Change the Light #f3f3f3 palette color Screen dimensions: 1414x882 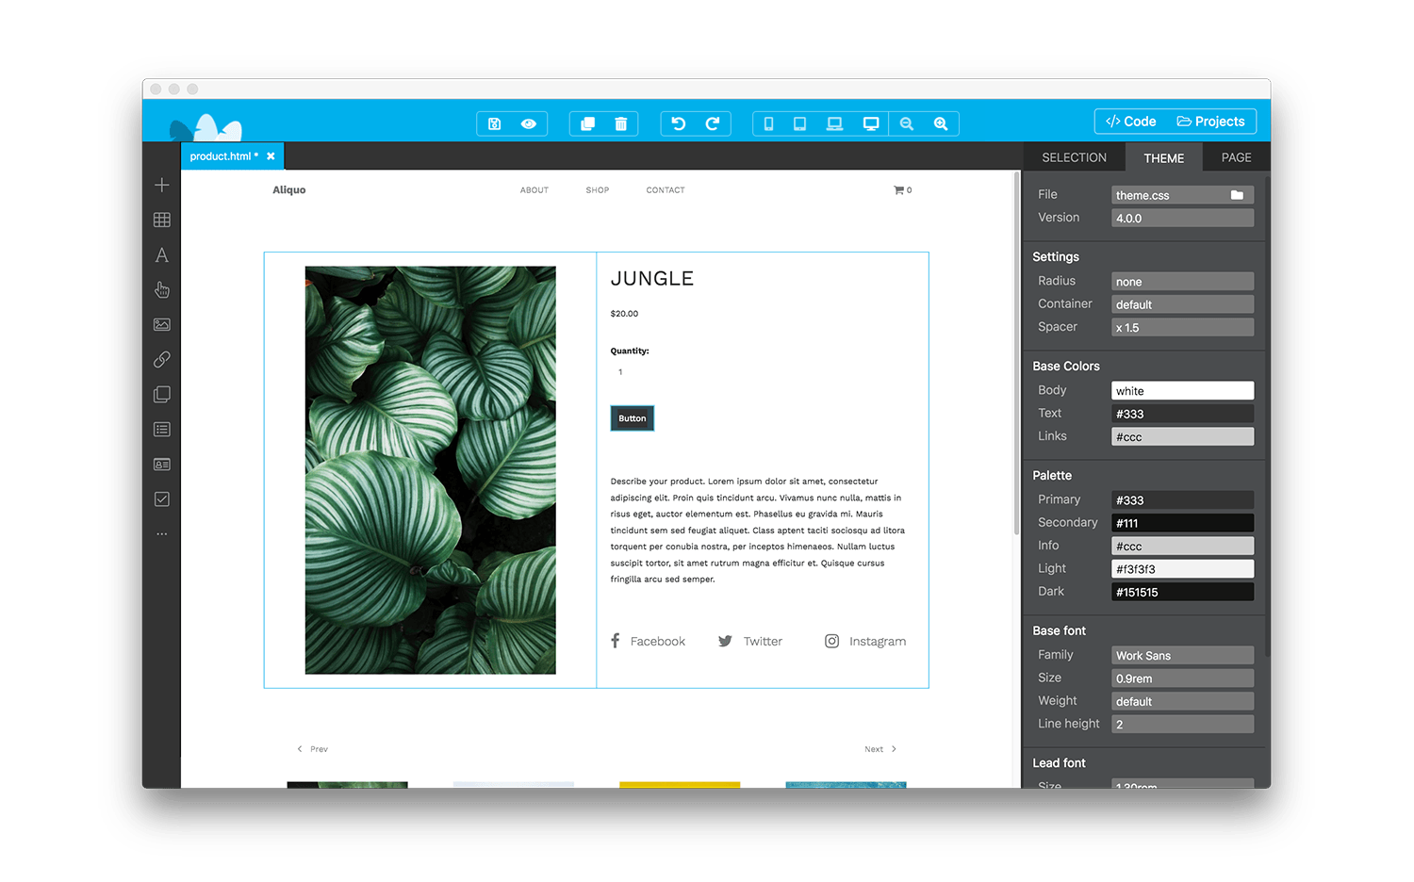(1182, 568)
